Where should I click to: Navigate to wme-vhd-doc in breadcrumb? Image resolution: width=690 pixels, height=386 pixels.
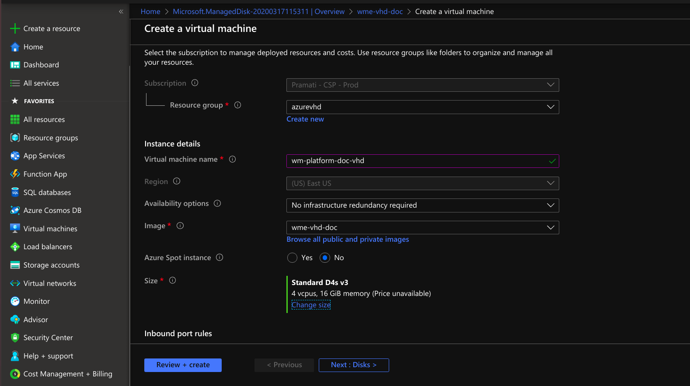click(x=380, y=12)
